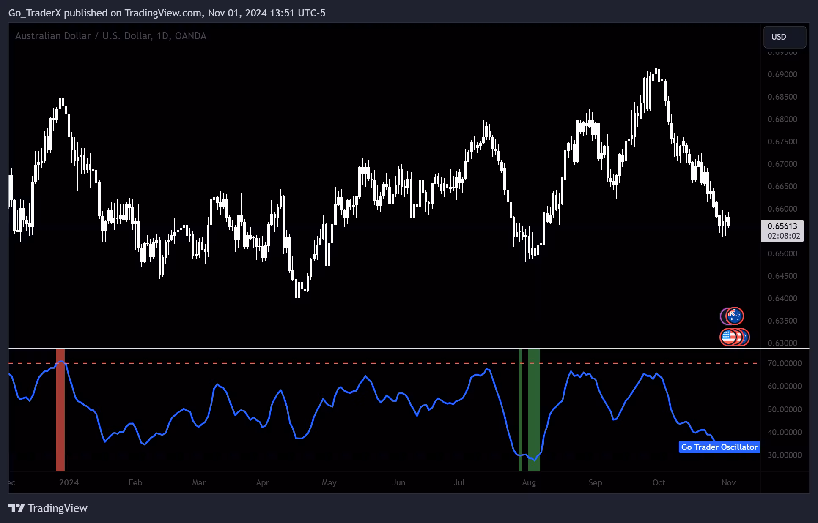Click the 2024 marker on time axis
Image resolution: width=818 pixels, height=523 pixels.
point(69,482)
